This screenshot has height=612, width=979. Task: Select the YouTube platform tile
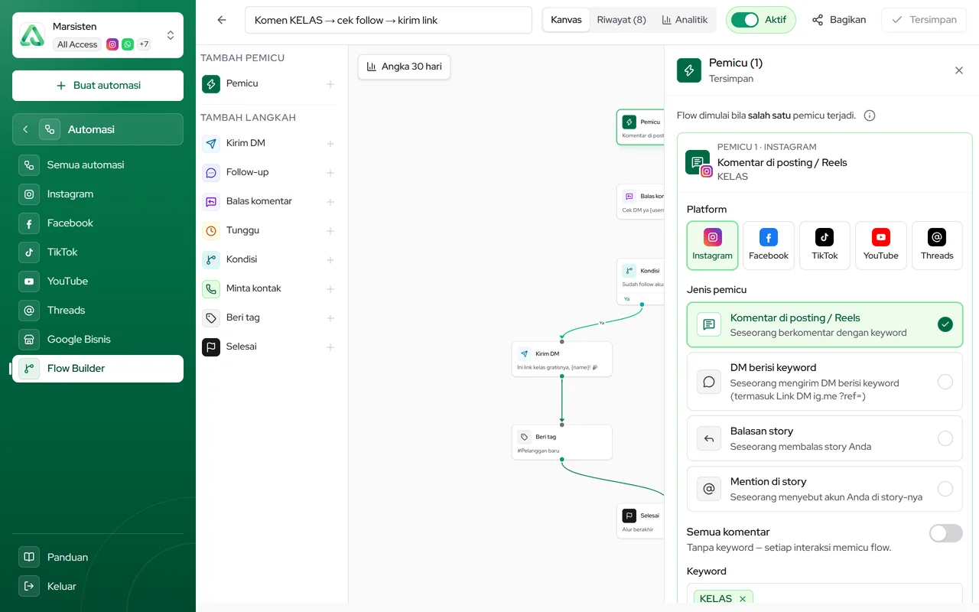pyautogui.click(x=881, y=246)
